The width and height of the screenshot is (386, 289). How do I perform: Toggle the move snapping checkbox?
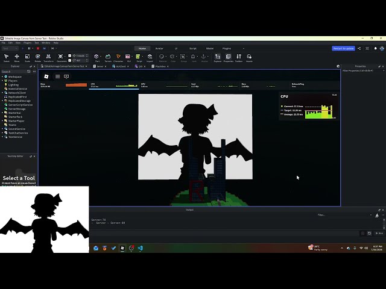[70, 56]
